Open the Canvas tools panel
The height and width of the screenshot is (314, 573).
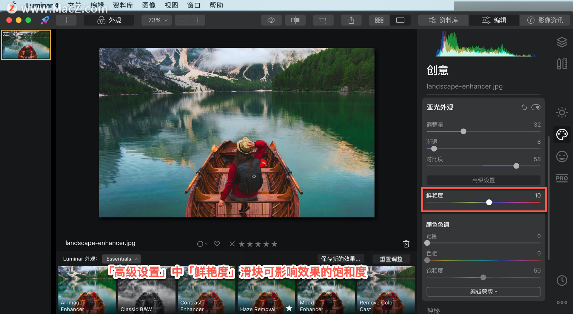563,64
